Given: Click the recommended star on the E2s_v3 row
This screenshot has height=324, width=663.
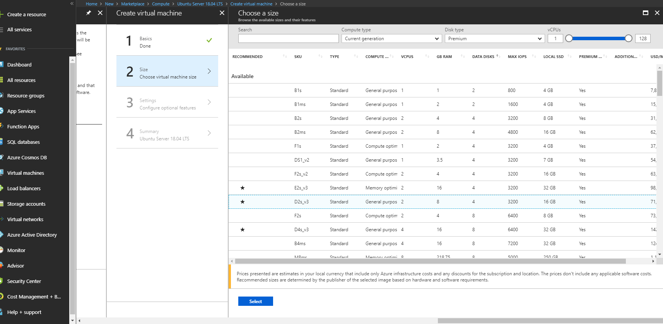Looking at the screenshot, I should click(243, 188).
